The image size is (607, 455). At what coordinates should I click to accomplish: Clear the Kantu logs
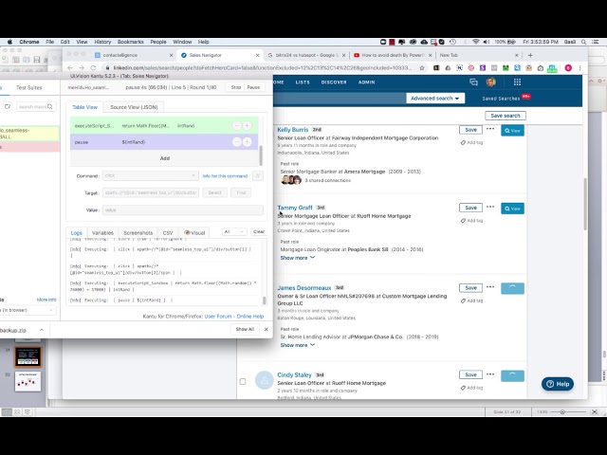point(259,231)
